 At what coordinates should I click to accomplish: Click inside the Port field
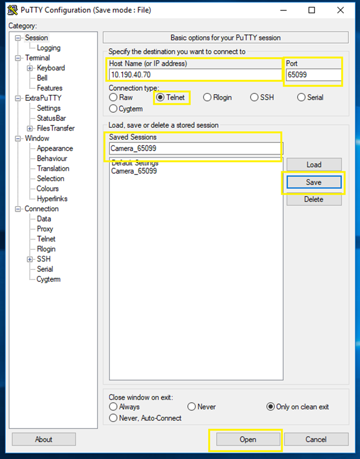coord(313,74)
